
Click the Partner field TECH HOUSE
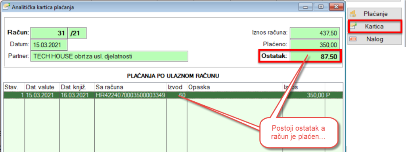pyautogui.click(x=109, y=56)
